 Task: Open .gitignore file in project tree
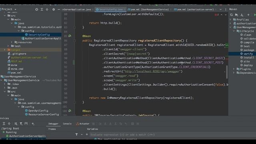tap(17, 54)
